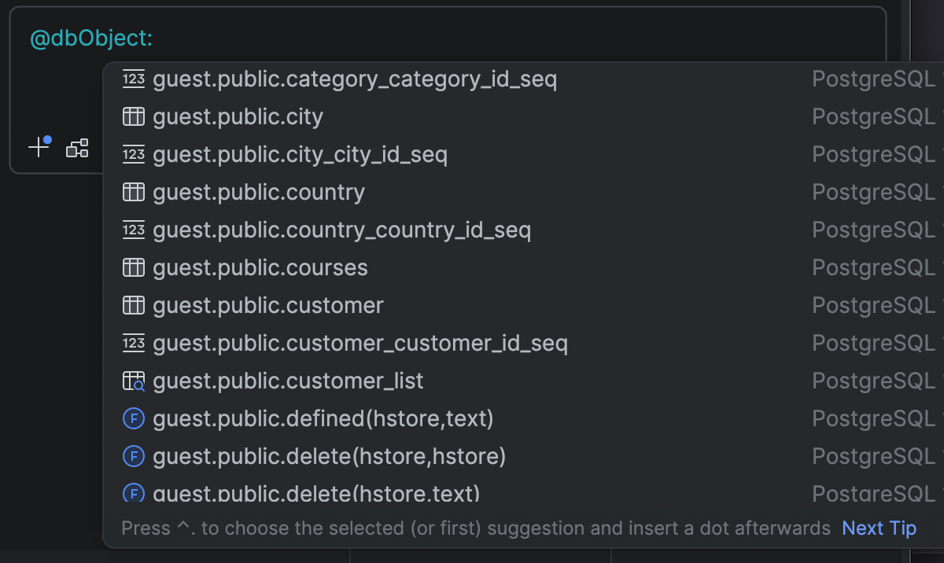Click PostgreSQL label on the country row
944x563 pixels.
click(x=873, y=193)
